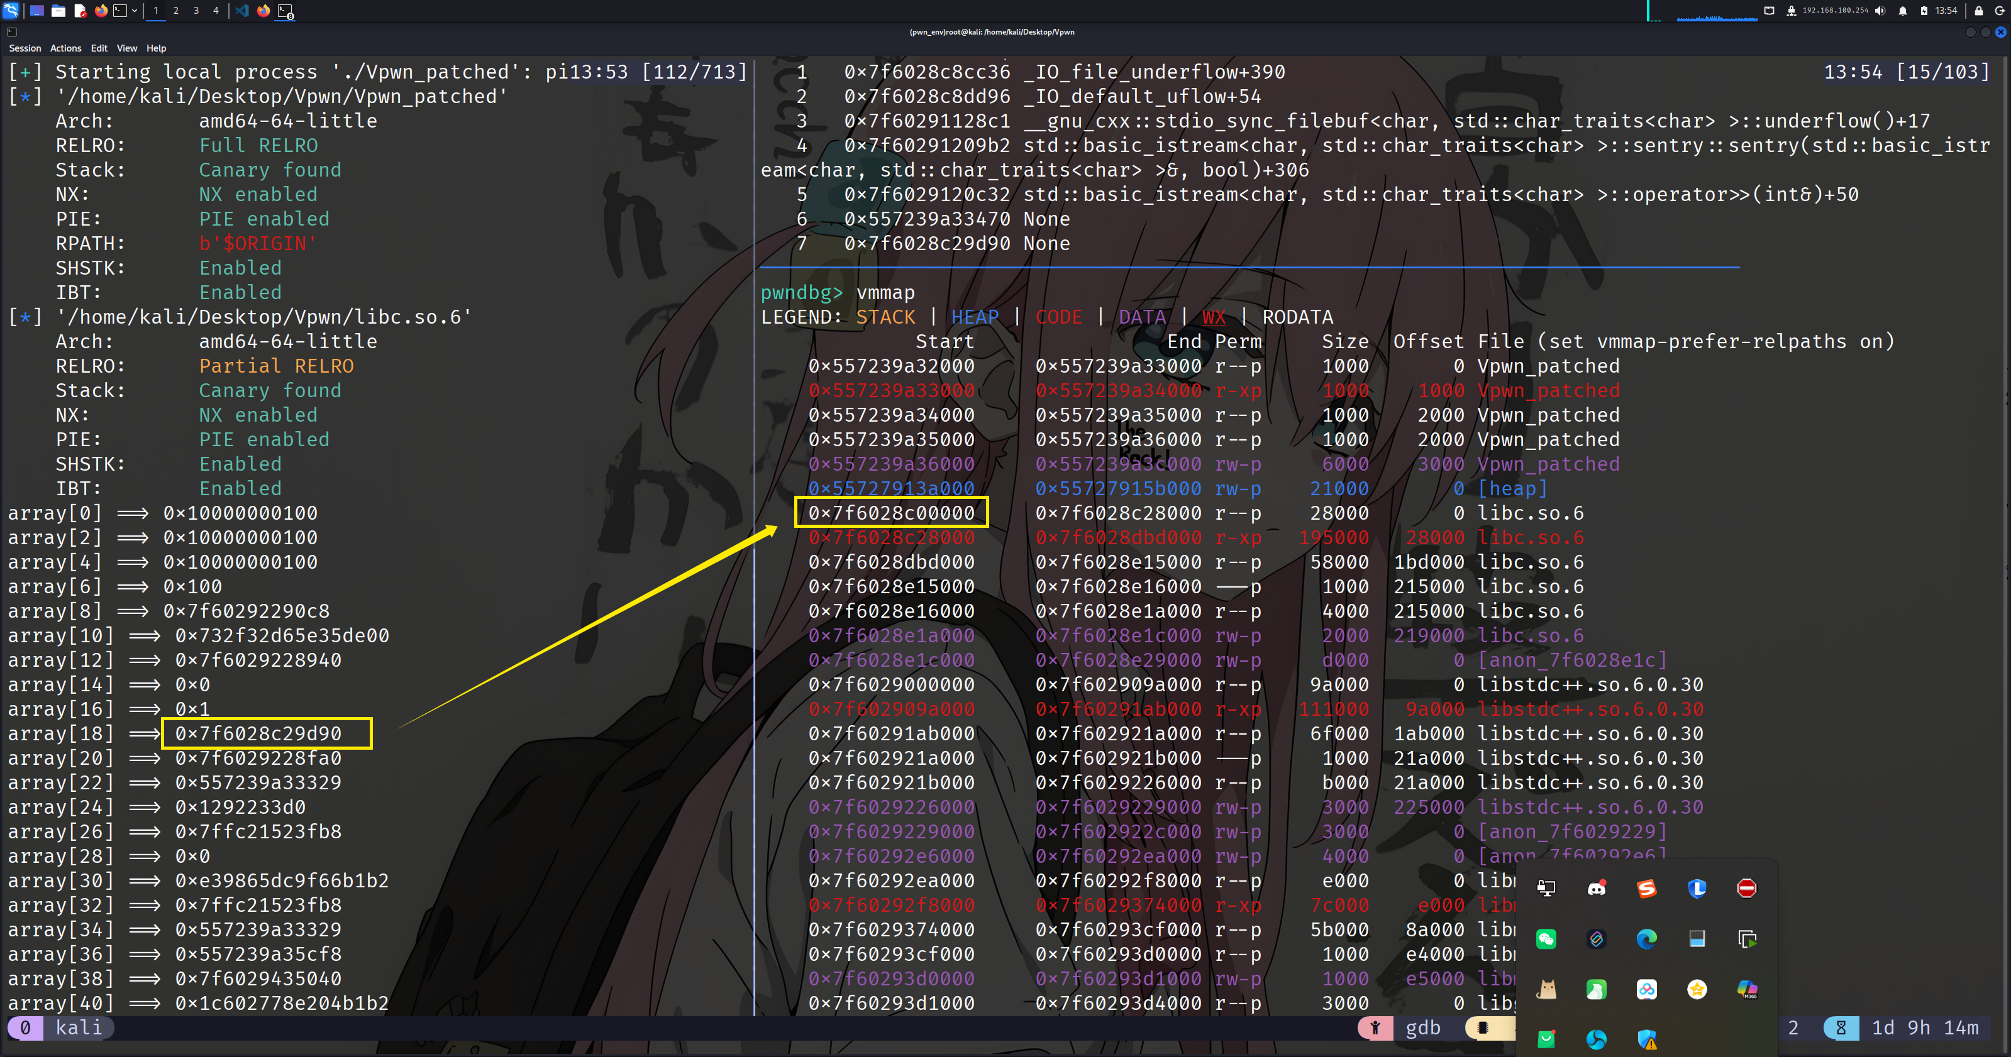2011x1057 pixels.
Task: Open the Actions menu
Action: 65,48
